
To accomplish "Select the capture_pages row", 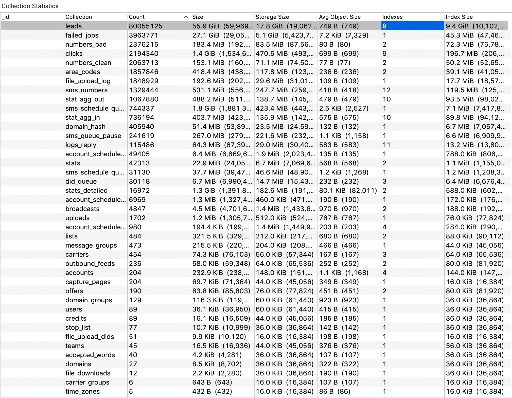I will pos(88,282).
